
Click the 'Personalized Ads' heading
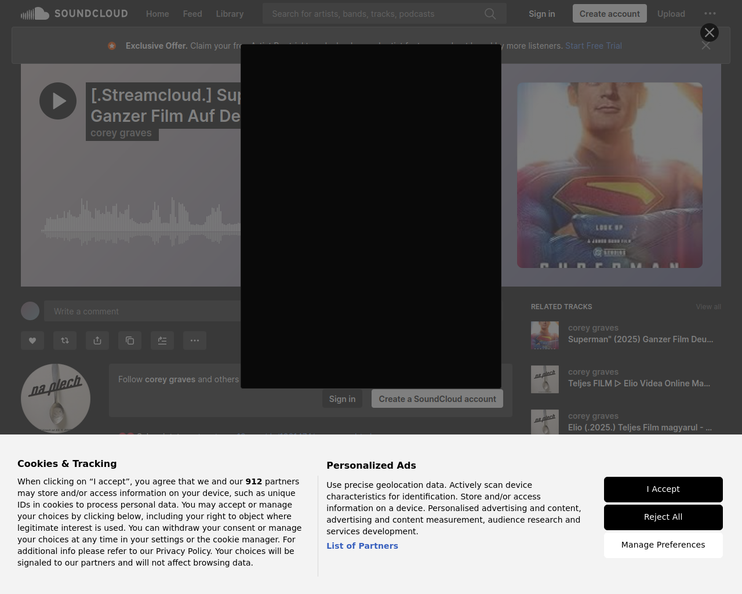[x=371, y=465]
